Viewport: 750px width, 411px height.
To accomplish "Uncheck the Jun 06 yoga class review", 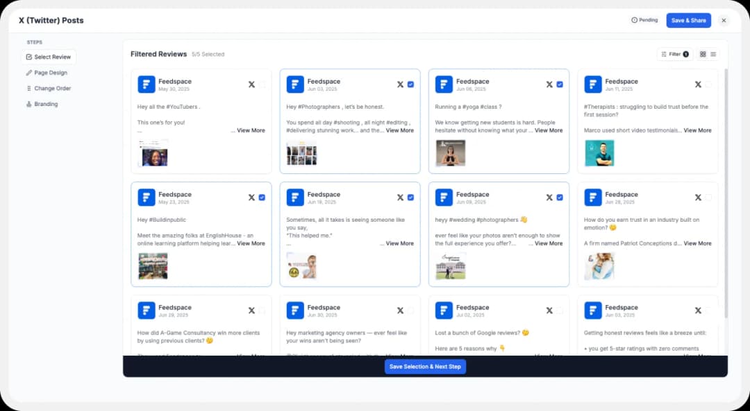I will 560,85.
